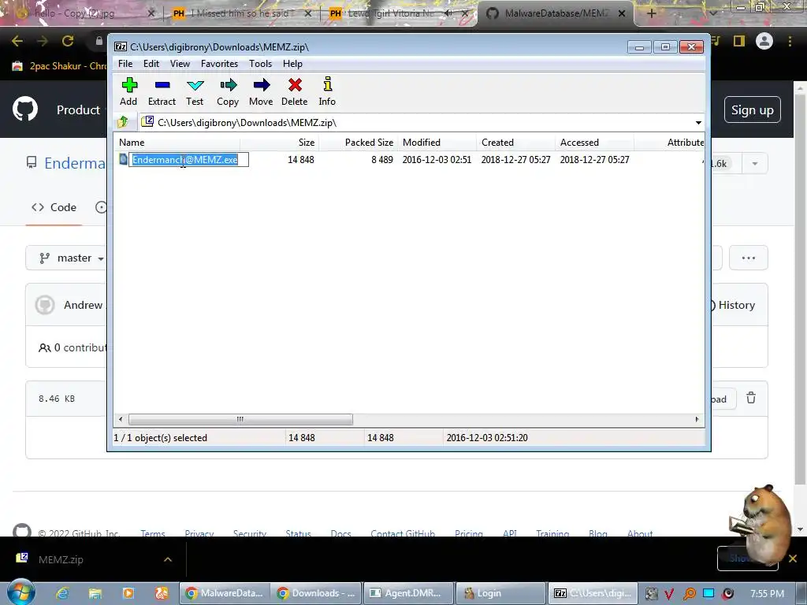The height and width of the screenshot is (605, 807).
Task: Expand the address path dropdown arrow
Action: 698,122
